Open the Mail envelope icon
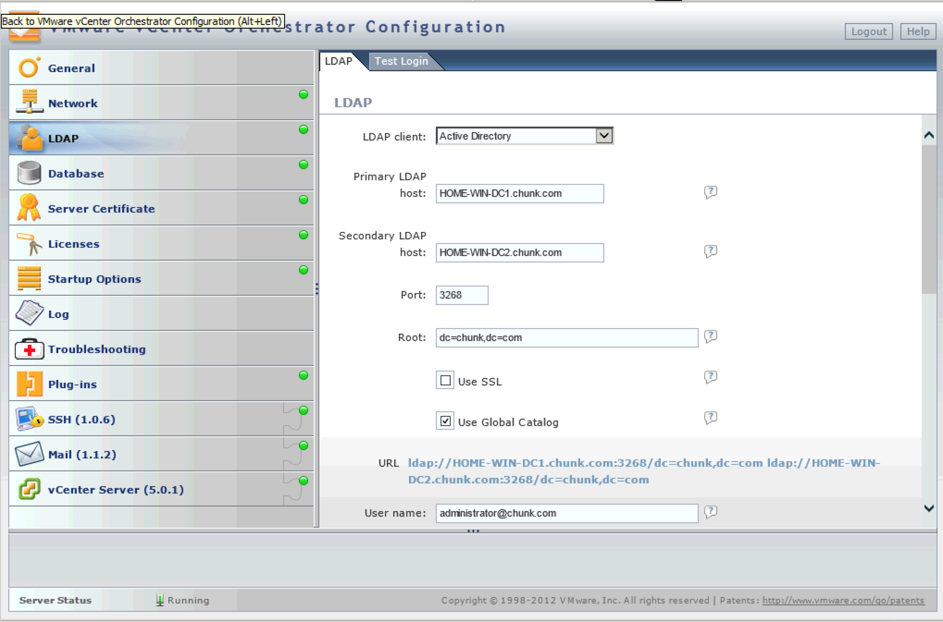The image size is (943, 622). pos(29,454)
